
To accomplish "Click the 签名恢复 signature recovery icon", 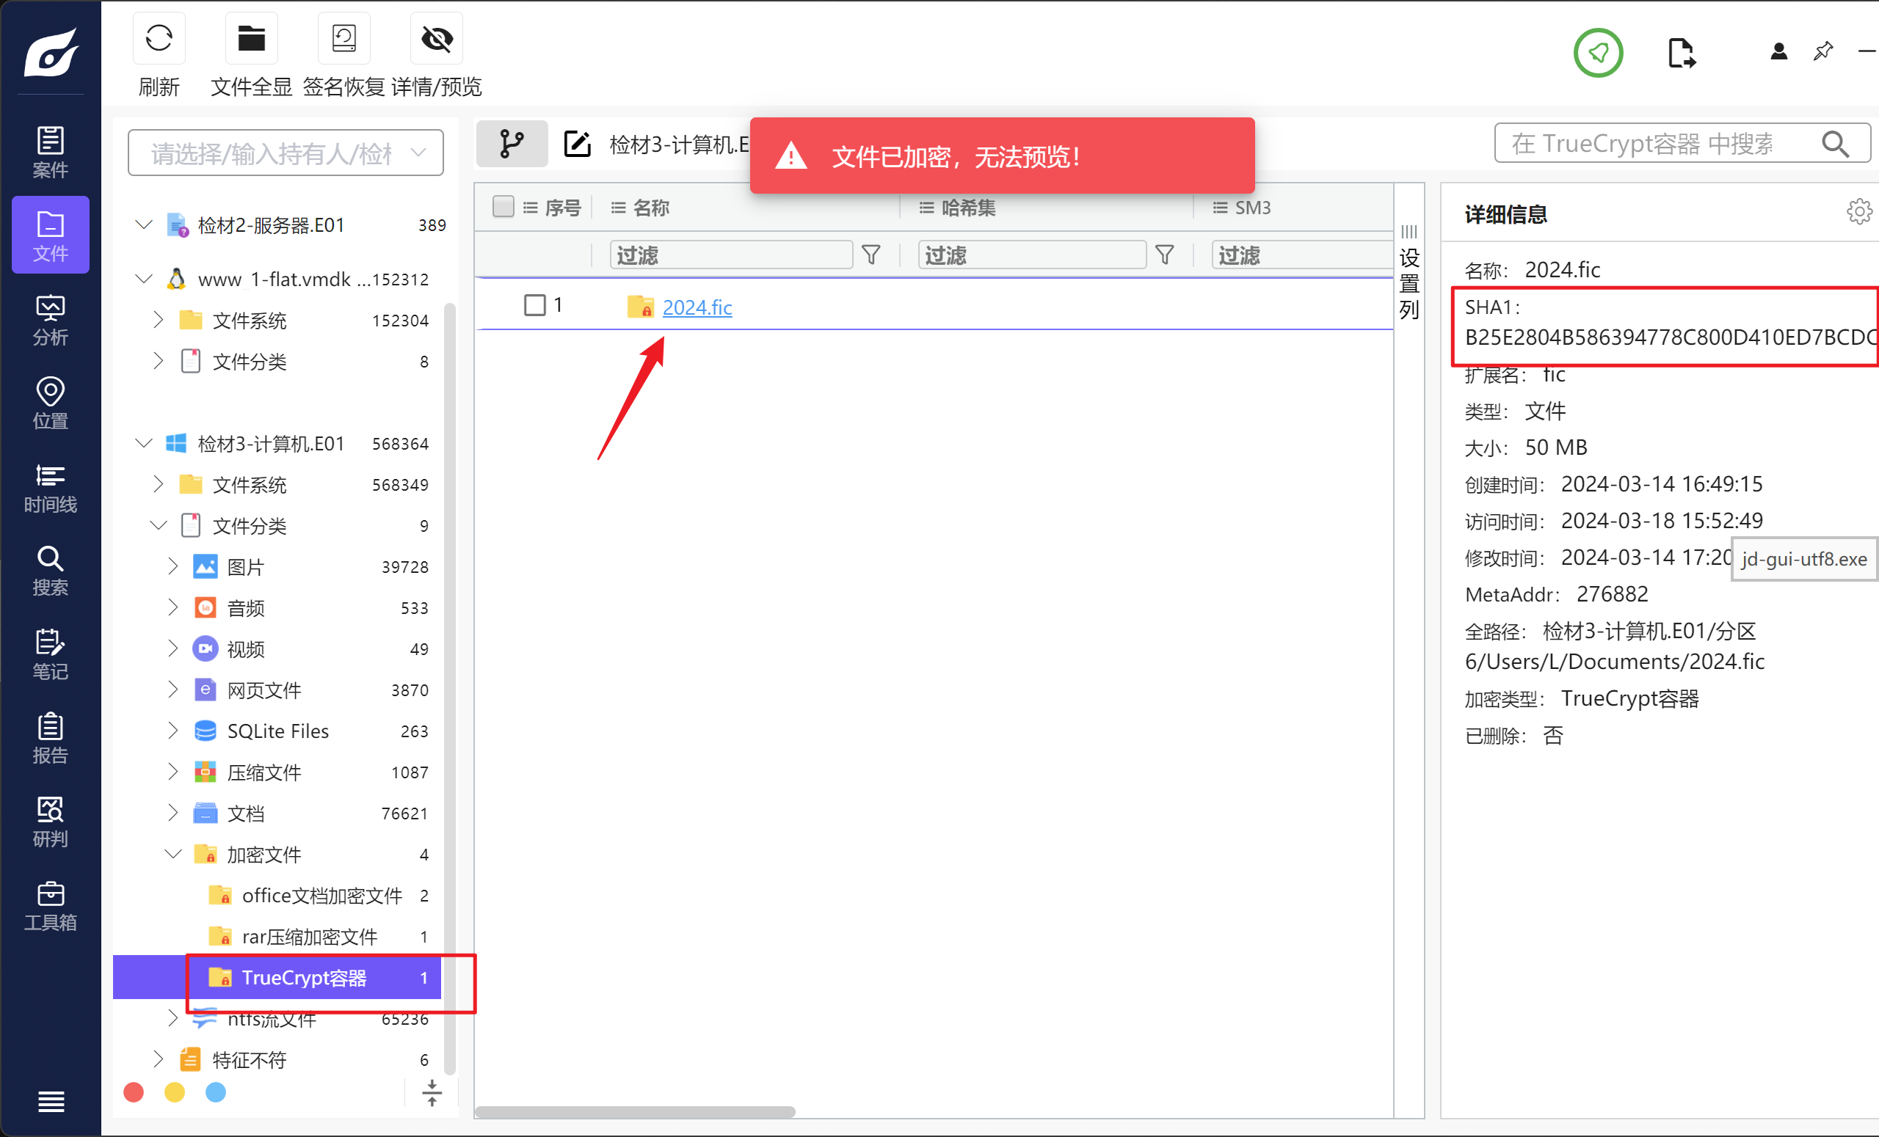I will click(x=344, y=39).
